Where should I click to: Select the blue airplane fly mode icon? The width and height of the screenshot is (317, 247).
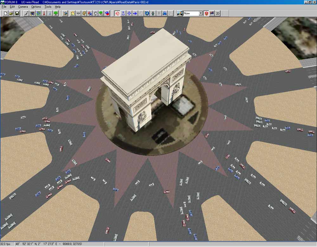pyautogui.click(x=135, y=13)
